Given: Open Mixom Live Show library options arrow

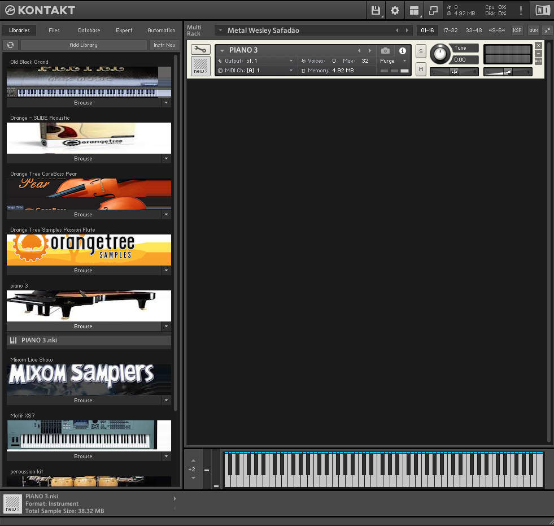Looking at the screenshot, I should click(x=166, y=400).
